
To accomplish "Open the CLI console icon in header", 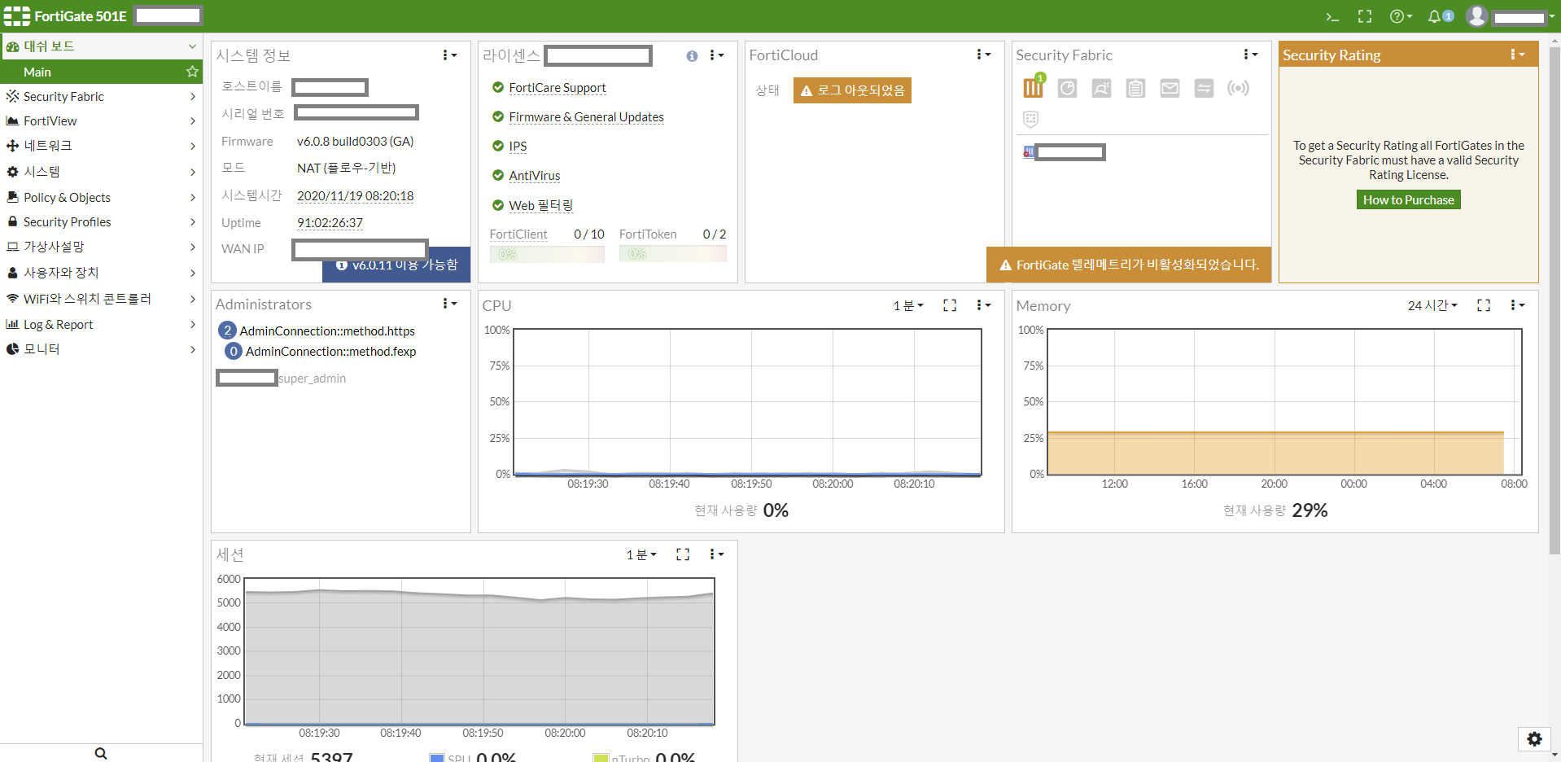I will coord(1332,16).
